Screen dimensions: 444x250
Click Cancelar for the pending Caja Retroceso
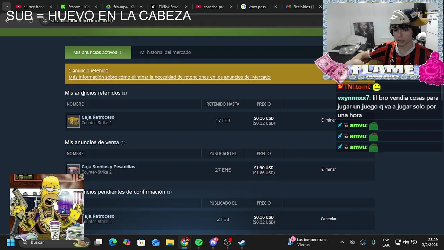click(328, 219)
